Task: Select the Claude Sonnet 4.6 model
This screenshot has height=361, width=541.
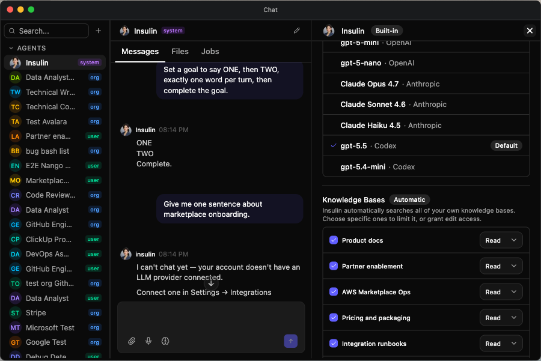Action: pos(426,105)
